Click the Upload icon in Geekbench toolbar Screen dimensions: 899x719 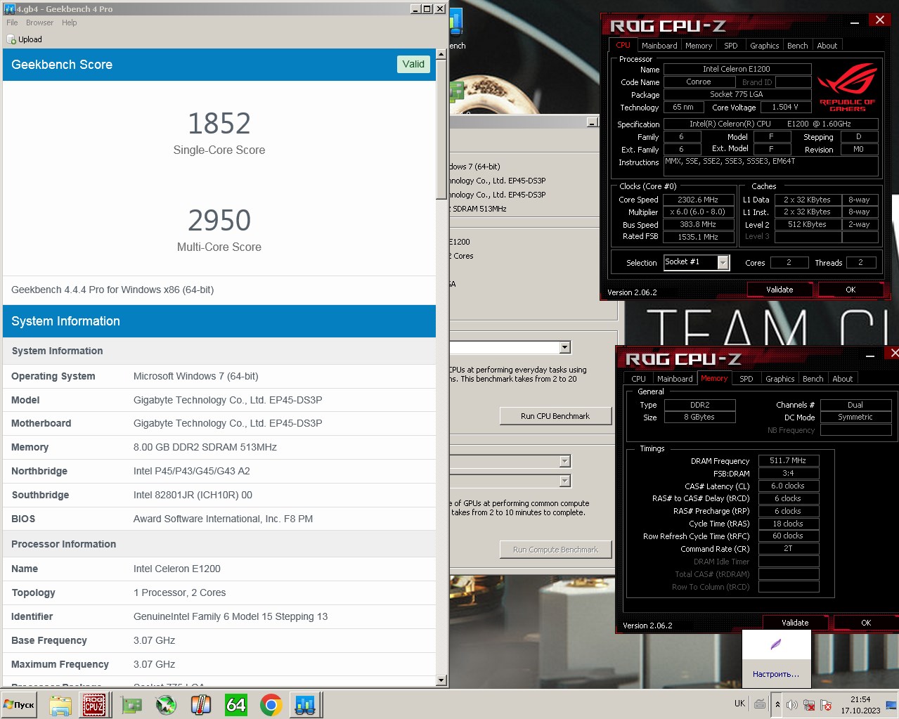[11, 39]
